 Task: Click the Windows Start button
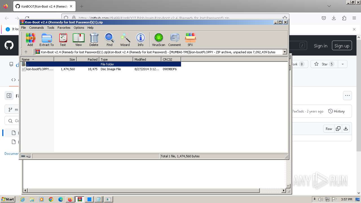pyautogui.click(x=8, y=199)
